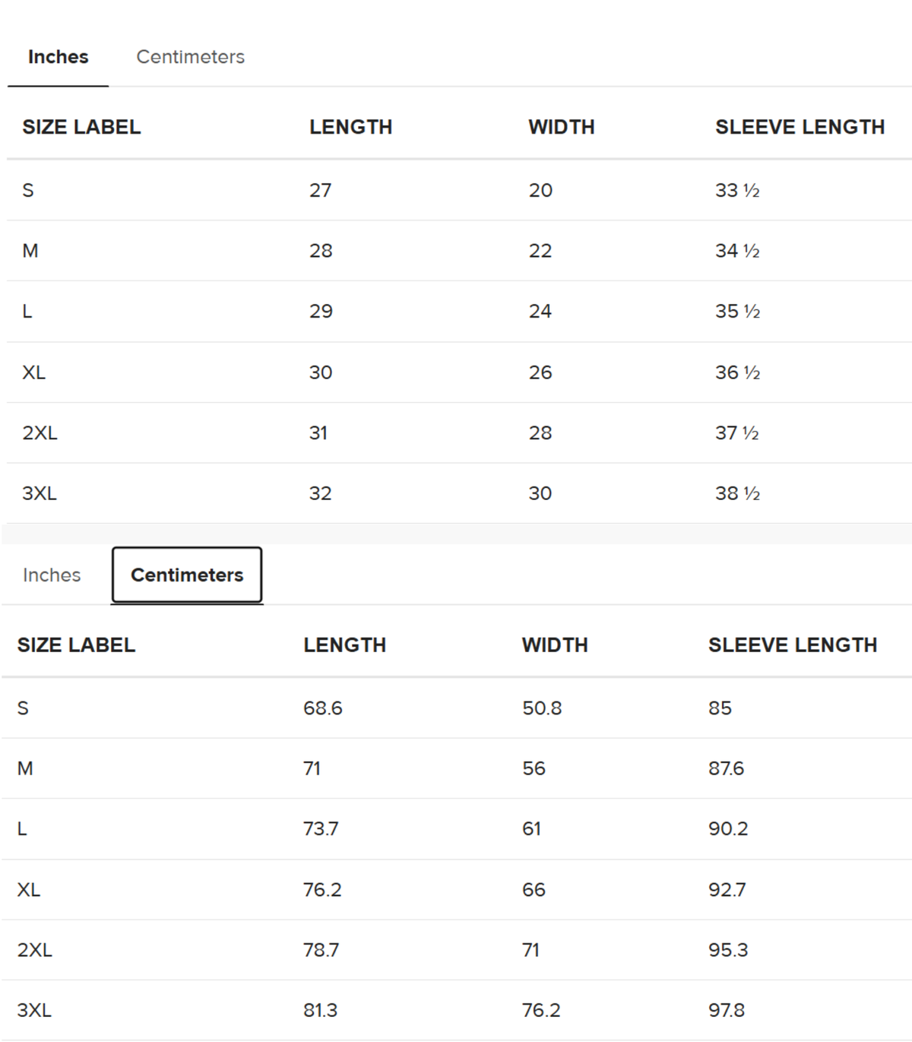This screenshot has width=912, height=1042.
Task: Select the Inches tab in the lower chart
Action: (52, 575)
